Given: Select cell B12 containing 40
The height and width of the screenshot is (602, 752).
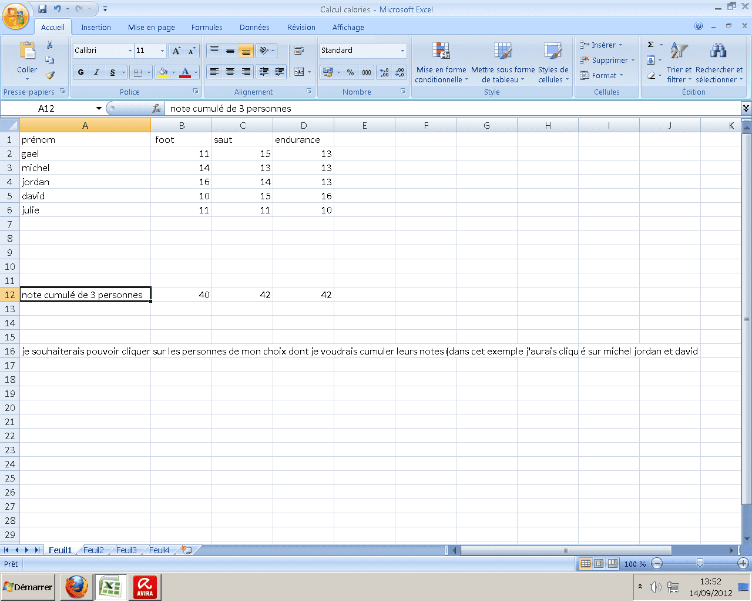Looking at the screenshot, I should 182,295.
